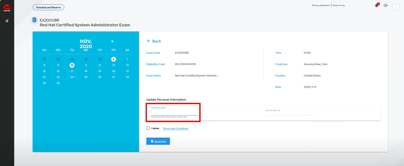This screenshot has width=404, height=166.
Task: Click the United States country value
Action: (312, 76)
